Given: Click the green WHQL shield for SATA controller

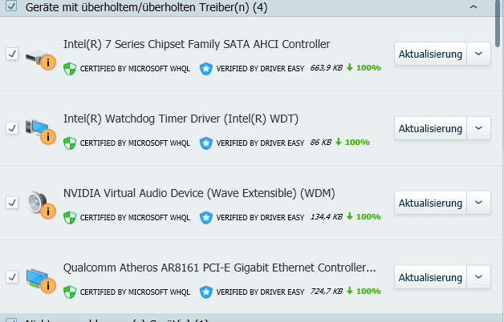Looking at the screenshot, I should tap(70, 69).
